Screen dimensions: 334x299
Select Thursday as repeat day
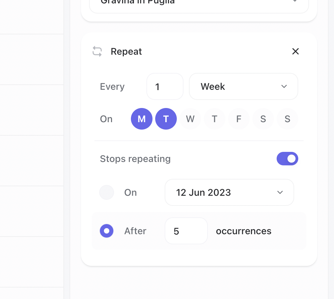tap(215, 119)
